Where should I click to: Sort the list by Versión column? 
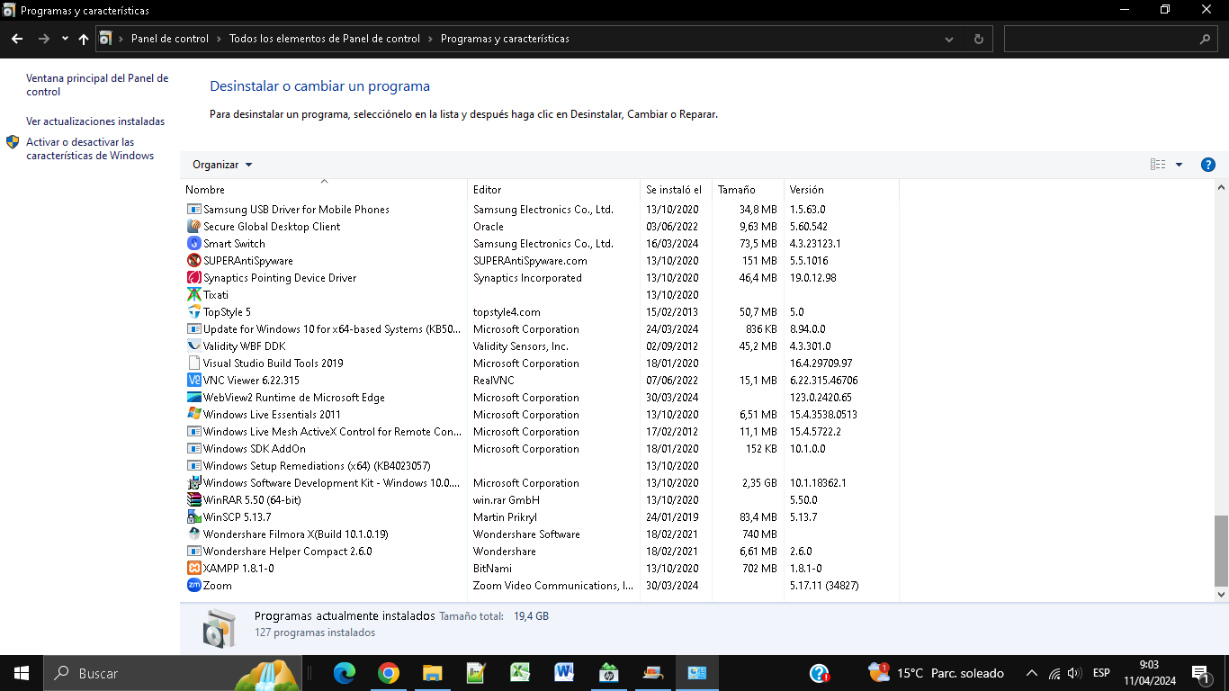click(841, 190)
